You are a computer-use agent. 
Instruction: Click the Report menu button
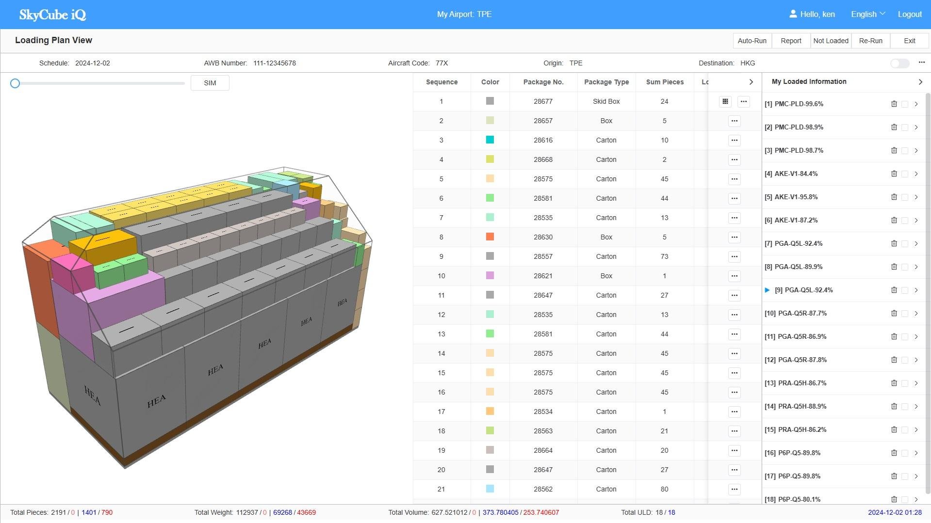(791, 41)
